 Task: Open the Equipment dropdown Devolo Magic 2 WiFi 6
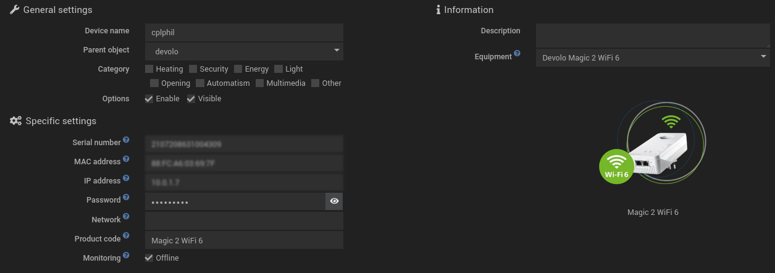click(653, 57)
